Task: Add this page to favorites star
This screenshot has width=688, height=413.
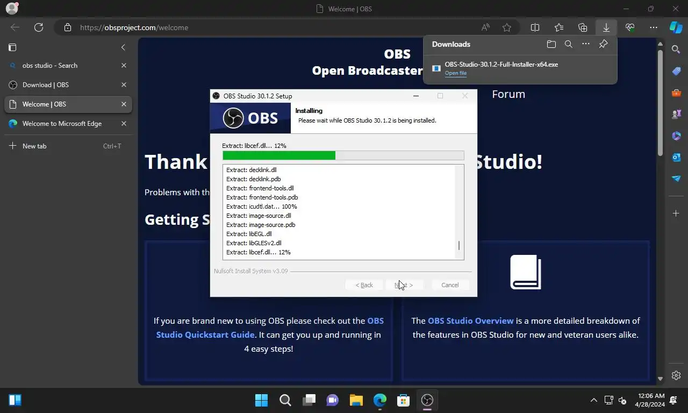Action: [x=507, y=27]
